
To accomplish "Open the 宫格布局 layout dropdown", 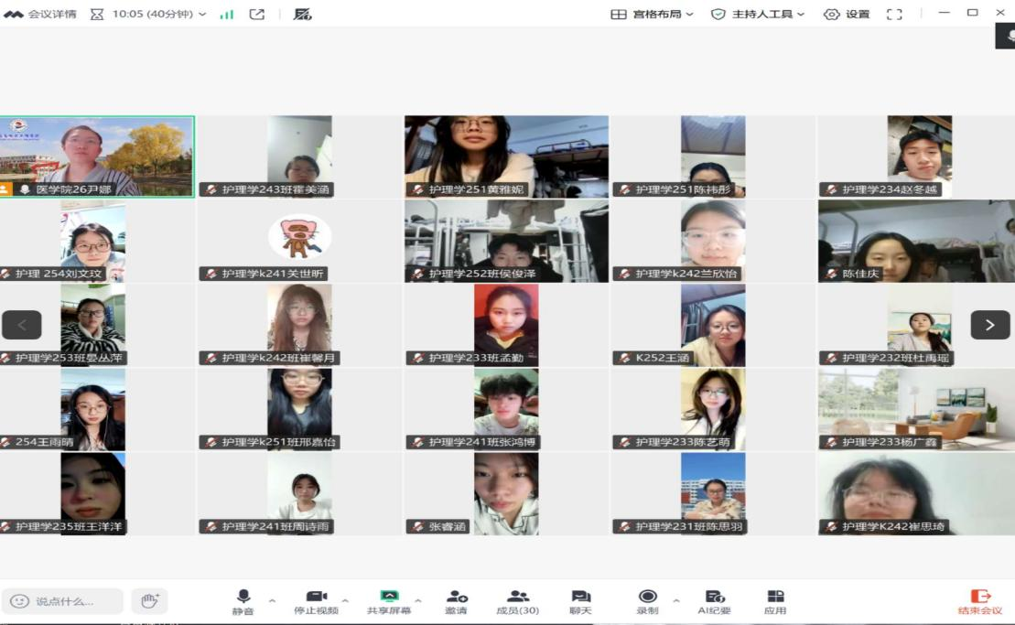I will [x=652, y=15].
